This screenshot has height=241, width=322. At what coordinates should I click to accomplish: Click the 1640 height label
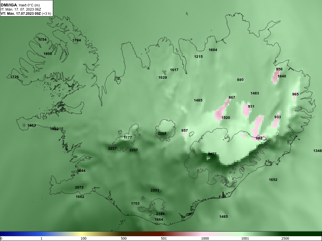(x=282, y=76)
